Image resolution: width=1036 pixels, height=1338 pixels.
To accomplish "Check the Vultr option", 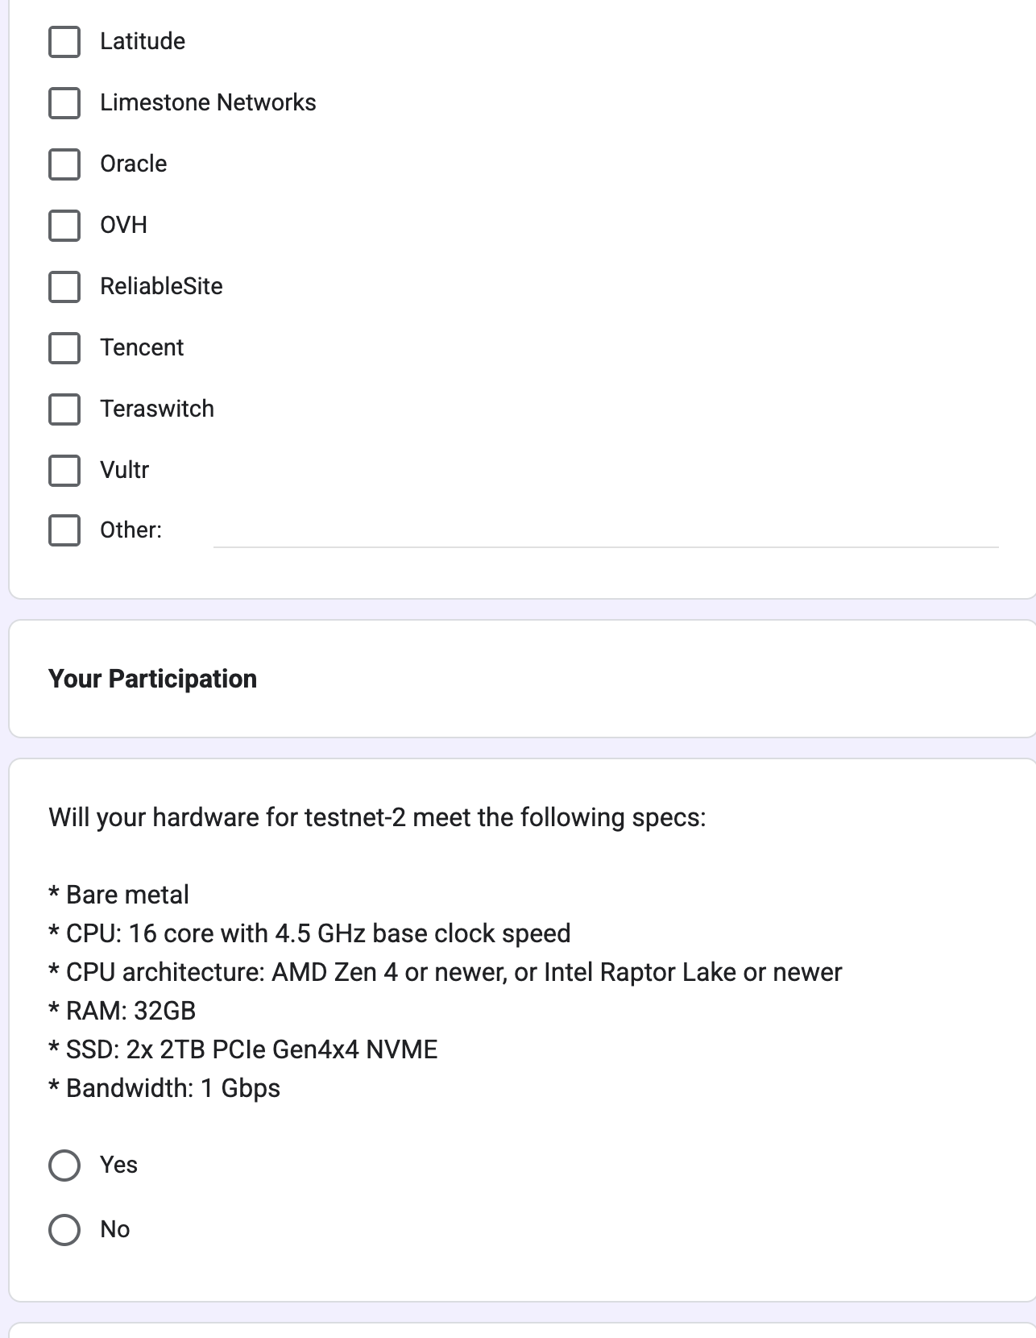I will click(x=64, y=471).
